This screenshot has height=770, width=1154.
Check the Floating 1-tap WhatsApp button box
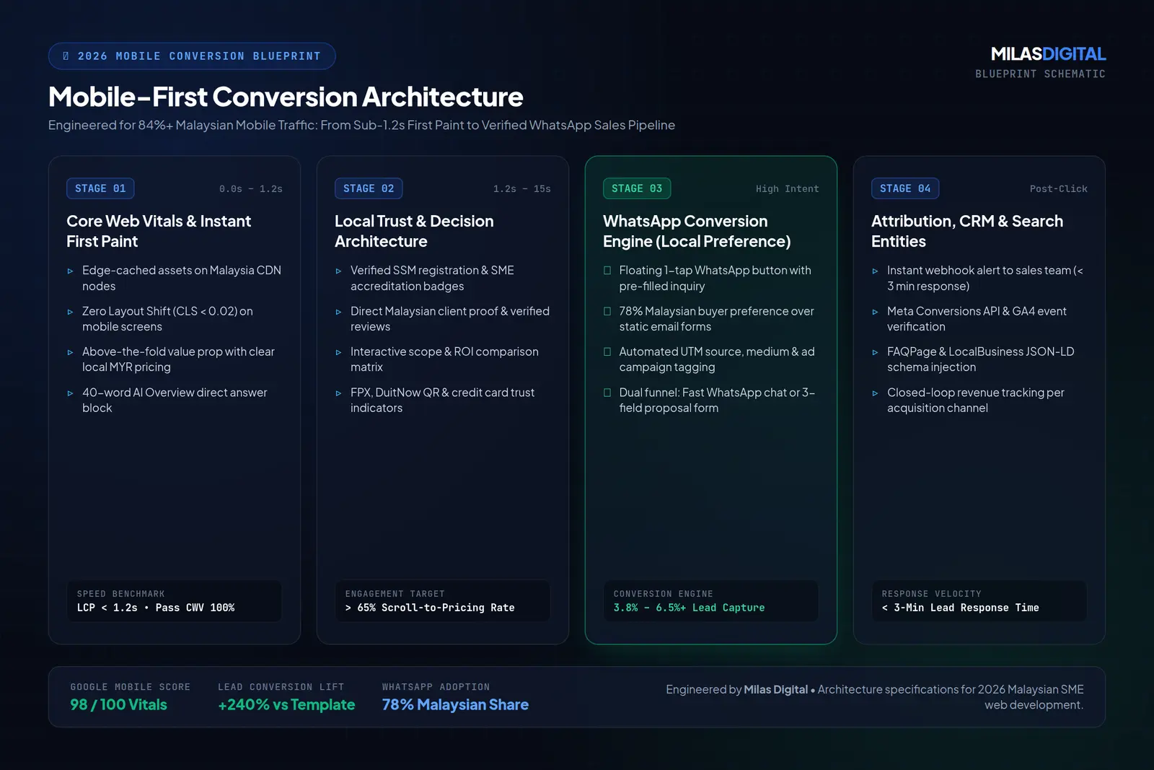(x=607, y=271)
